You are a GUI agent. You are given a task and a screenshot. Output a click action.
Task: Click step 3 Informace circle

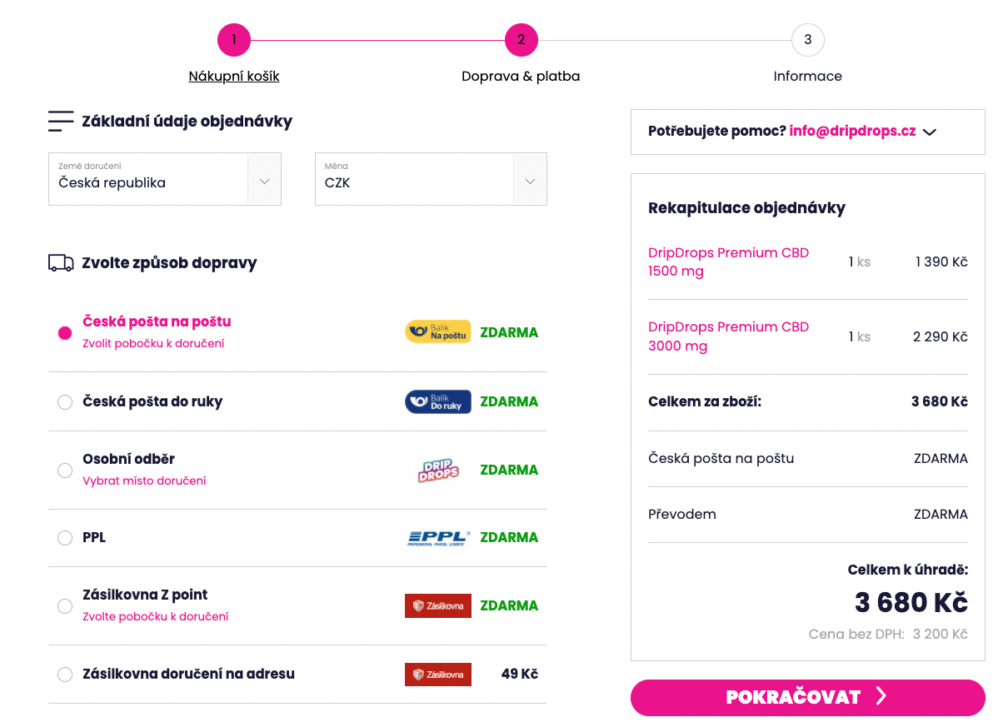(x=807, y=40)
